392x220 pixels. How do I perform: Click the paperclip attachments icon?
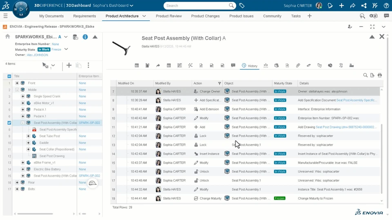click(298, 65)
